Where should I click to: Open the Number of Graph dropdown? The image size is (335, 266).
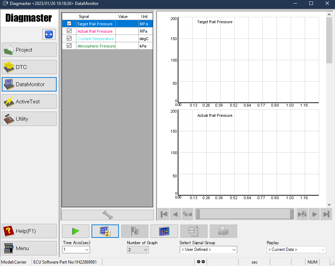tap(138, 249)
